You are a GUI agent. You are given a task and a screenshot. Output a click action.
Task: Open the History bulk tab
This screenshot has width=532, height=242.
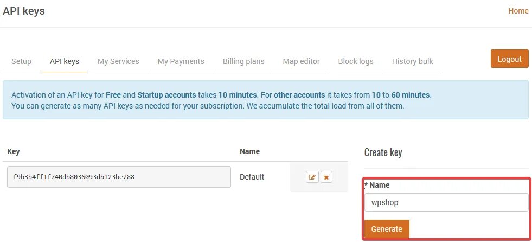pos(412,61)
